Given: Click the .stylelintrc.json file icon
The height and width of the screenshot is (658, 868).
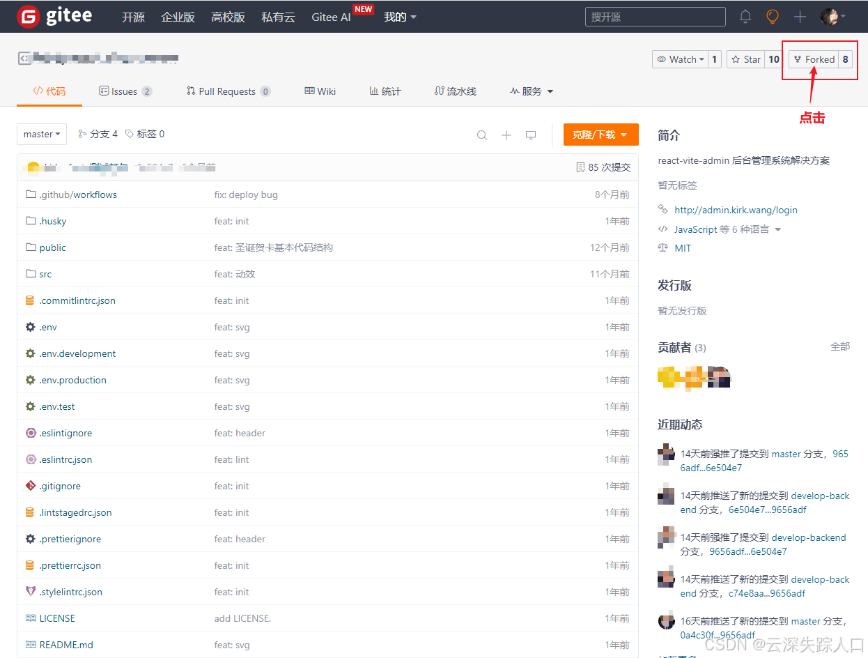Looking at the screenshot, I should 30,592.
